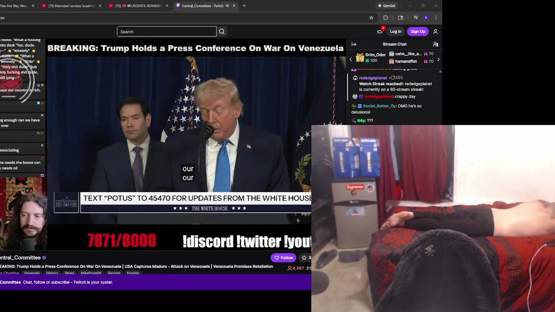The width and height of the screenshot is (555, 312).
Task: Click the viewer count 4,387
Action: click(x=296, y=268)
